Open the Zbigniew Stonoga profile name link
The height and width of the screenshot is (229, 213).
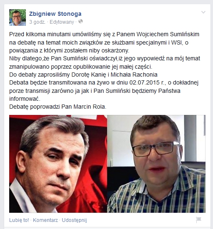click(x=55, y=14)
